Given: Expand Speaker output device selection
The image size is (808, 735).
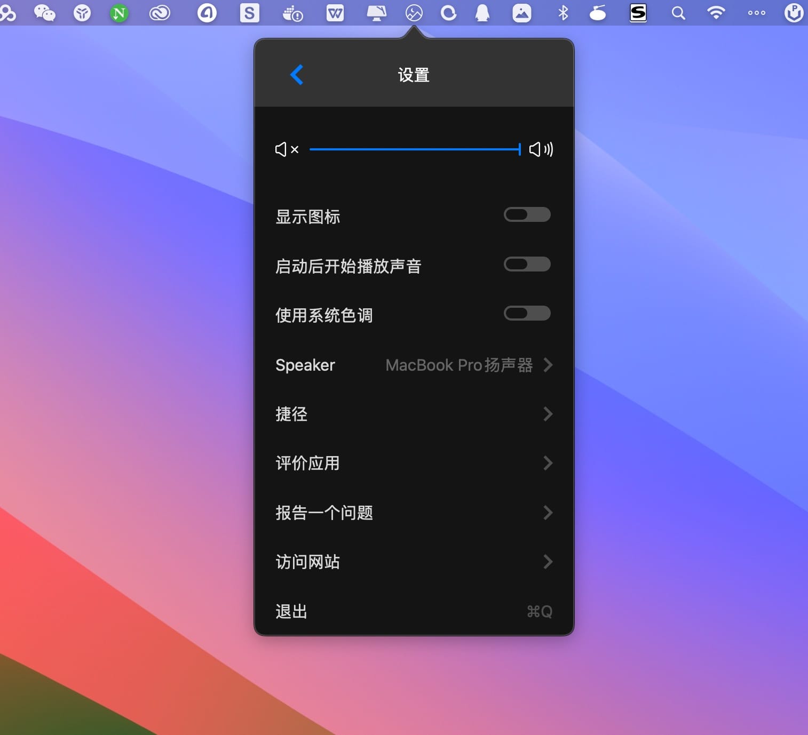Looking at the screenshot, I should click(x=548, y=365).
